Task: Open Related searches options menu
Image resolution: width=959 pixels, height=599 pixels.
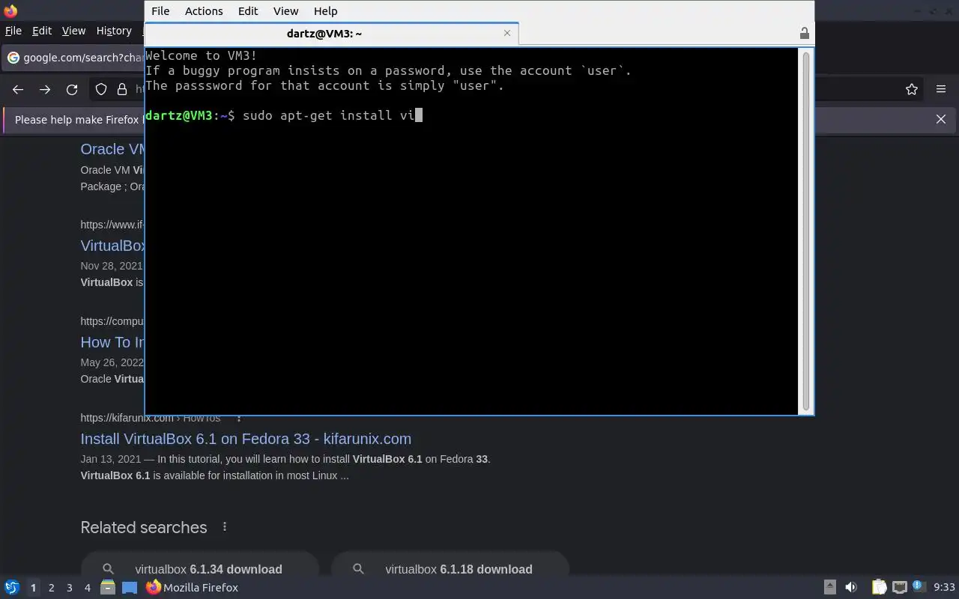Action: 225,527
